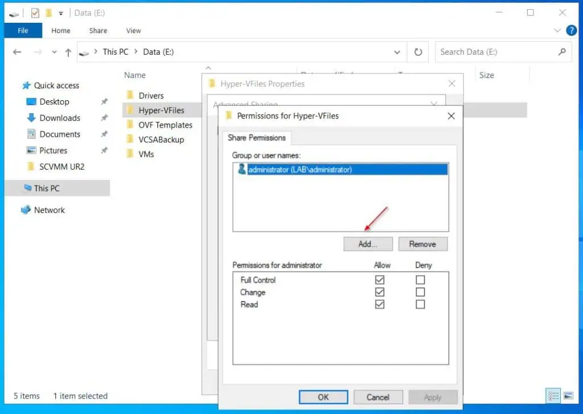Select the OVF Templates folder
Screen dimensions: 583x414
[x=166, y=125]
